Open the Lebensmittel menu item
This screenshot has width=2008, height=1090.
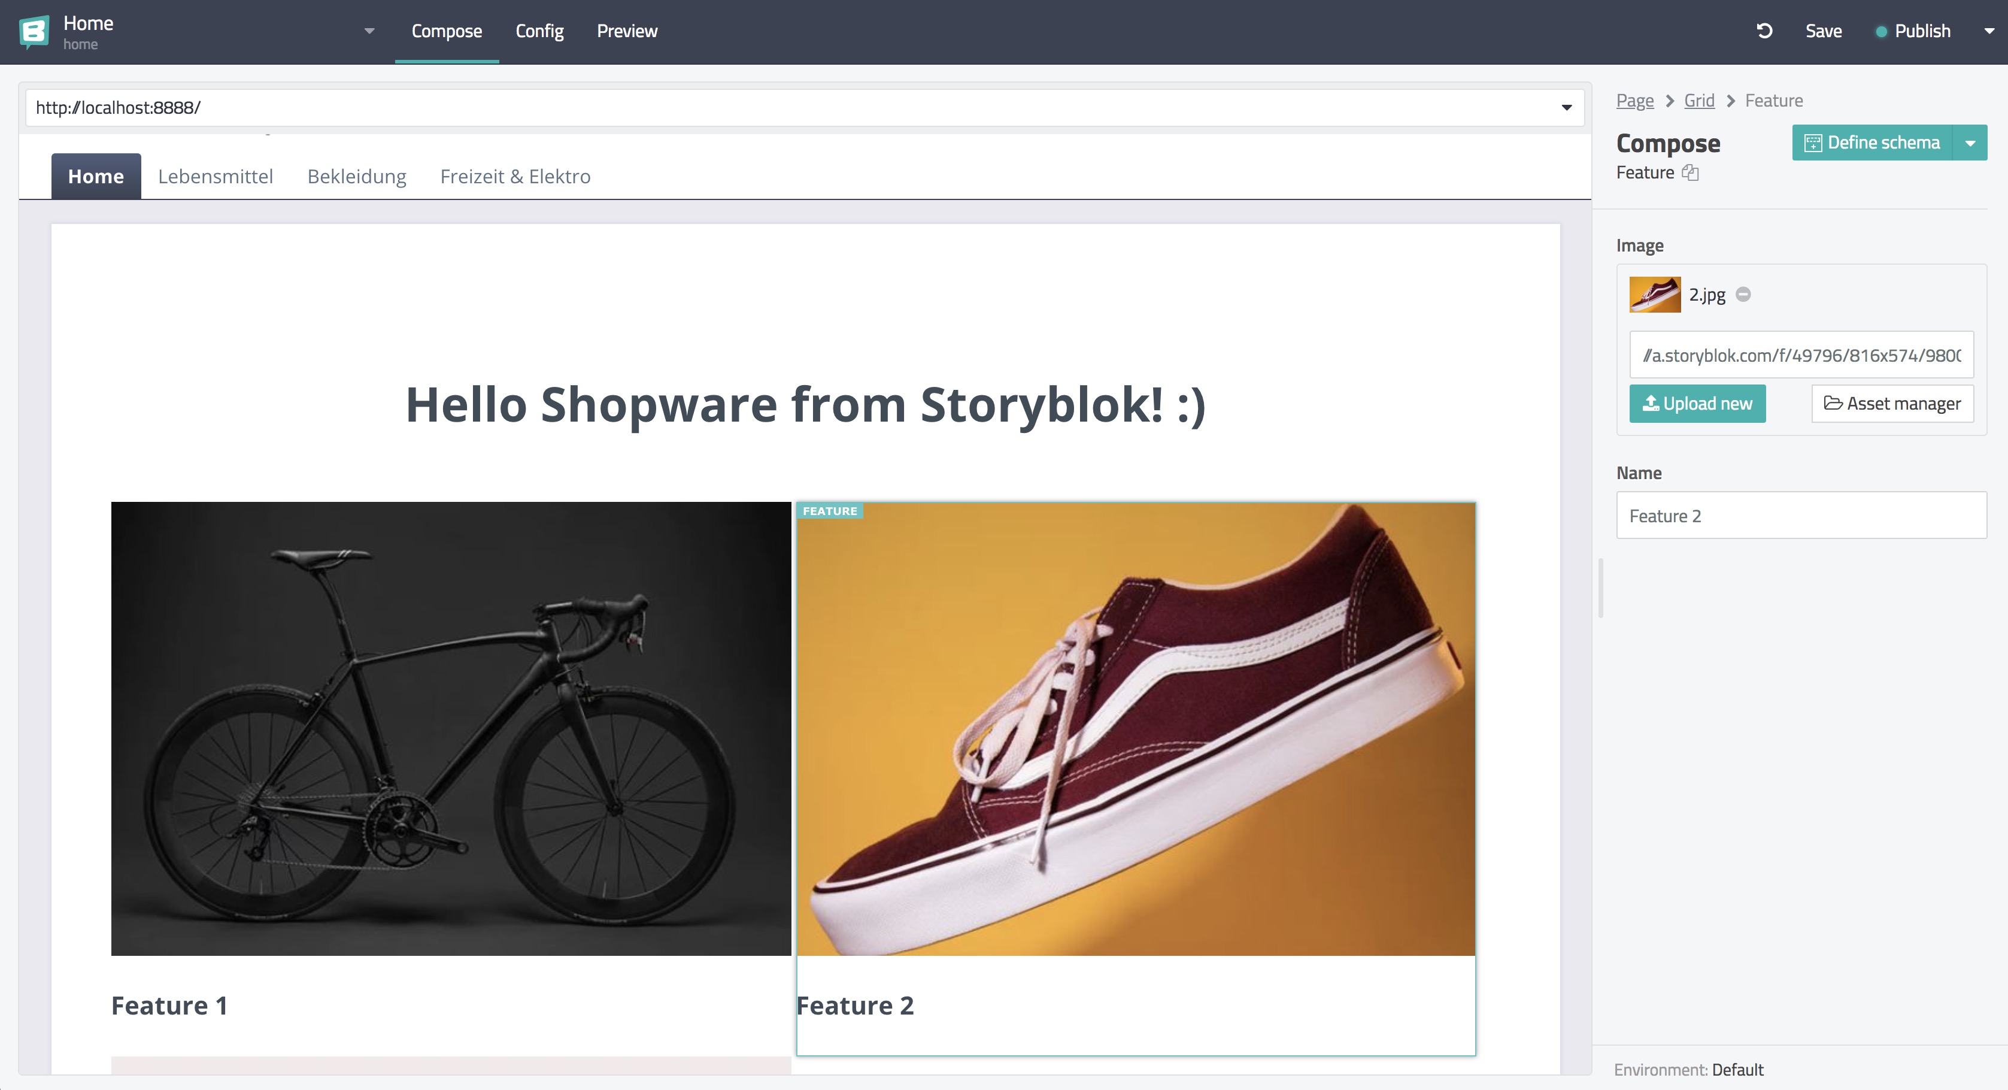point(215,176)
